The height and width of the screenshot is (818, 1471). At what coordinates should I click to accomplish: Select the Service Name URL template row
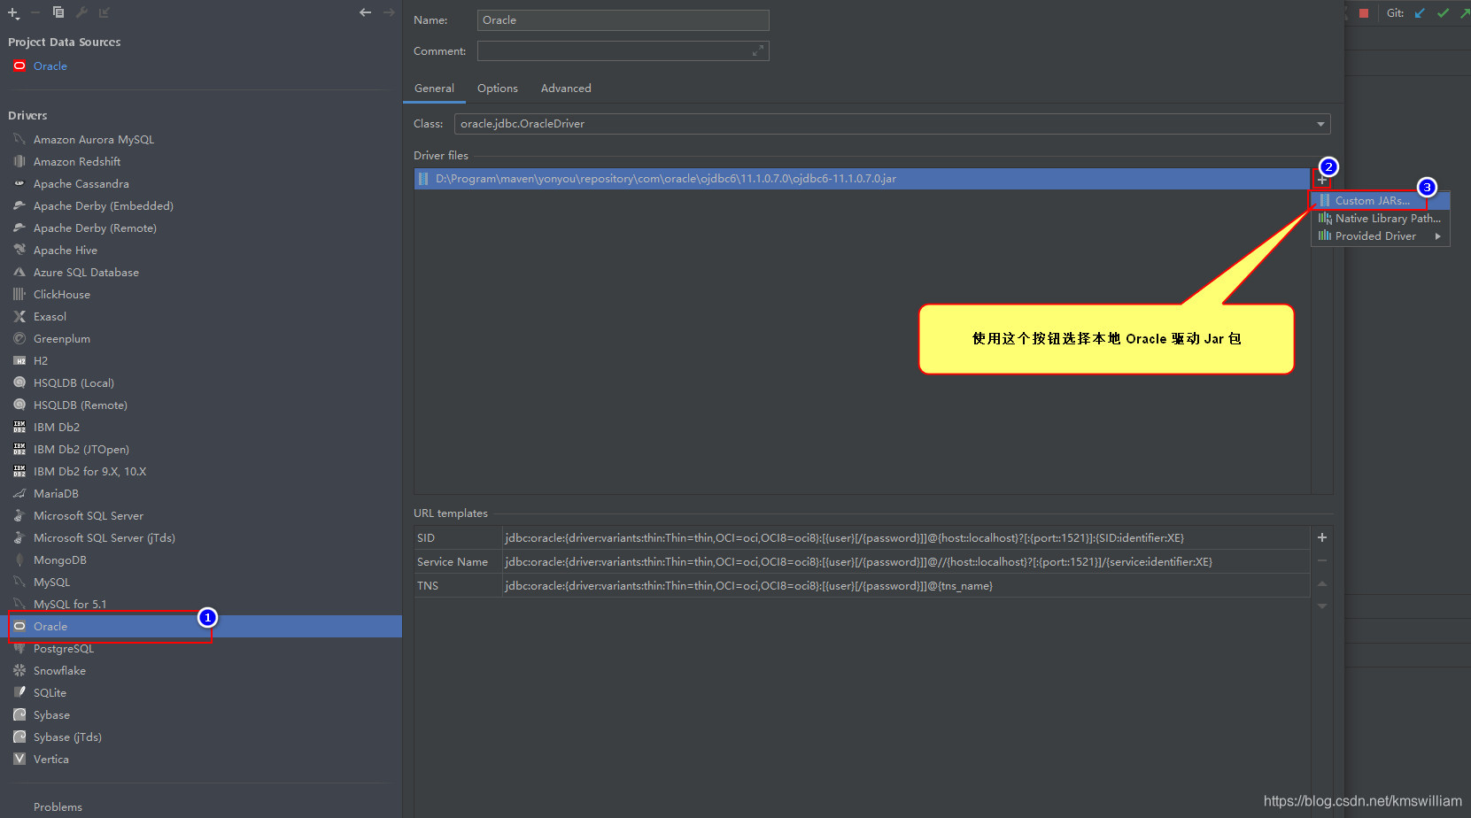tap(862, 562)
